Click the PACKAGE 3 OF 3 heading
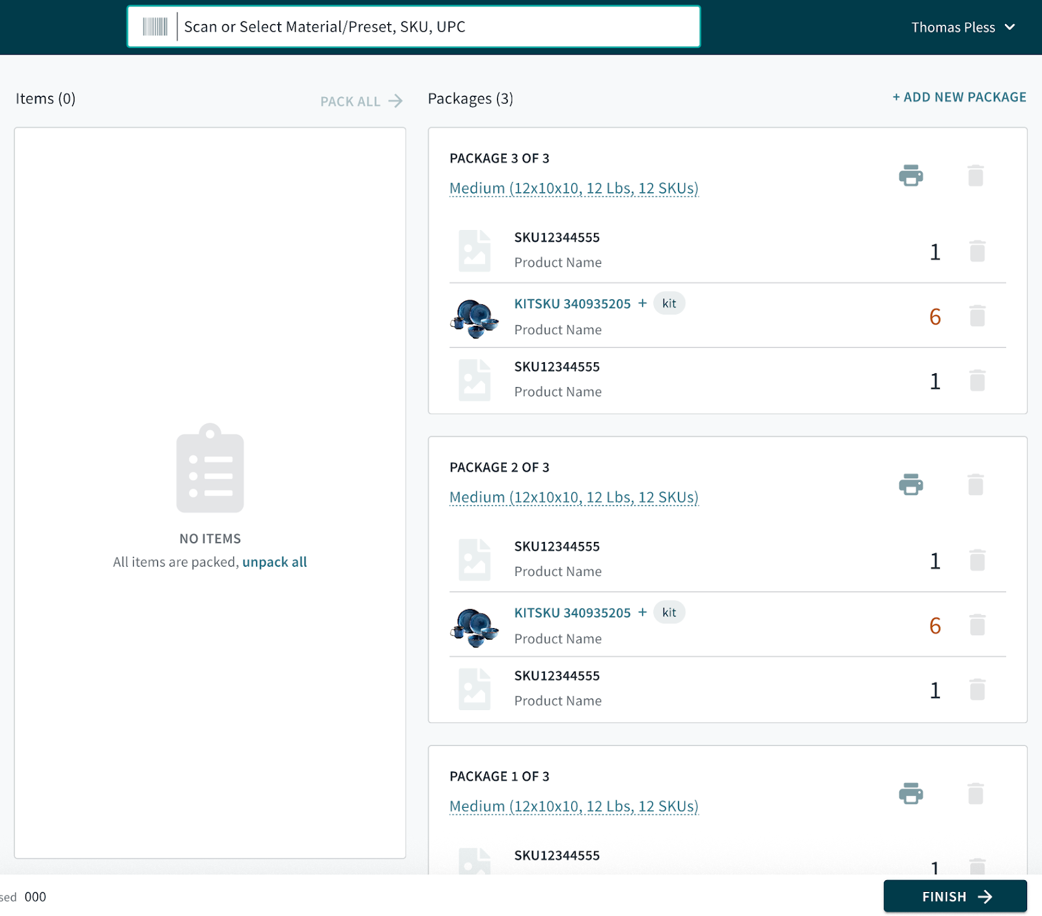This screenshot has width=1042, height=916. (x=500, y=158)
